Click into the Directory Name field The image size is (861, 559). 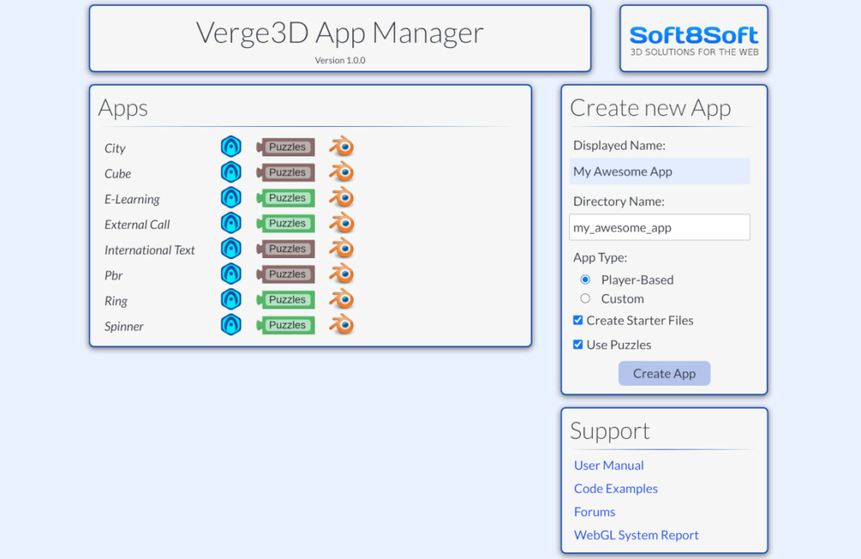659,227
